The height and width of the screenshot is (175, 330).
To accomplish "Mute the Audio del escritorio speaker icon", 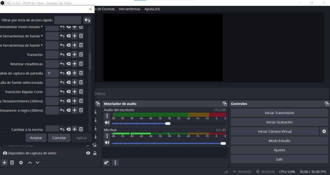I will click(107, 123).
